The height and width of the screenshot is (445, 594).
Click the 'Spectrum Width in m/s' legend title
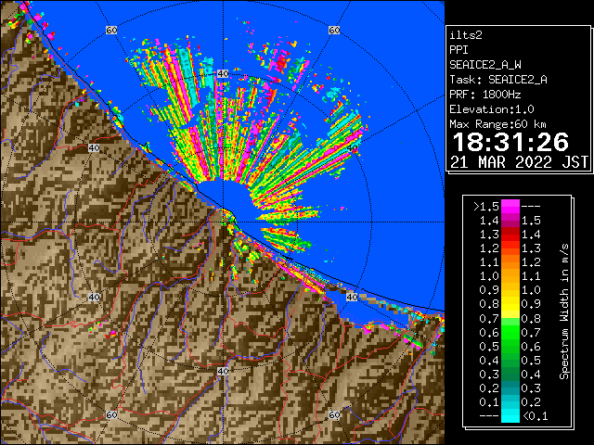564,311
